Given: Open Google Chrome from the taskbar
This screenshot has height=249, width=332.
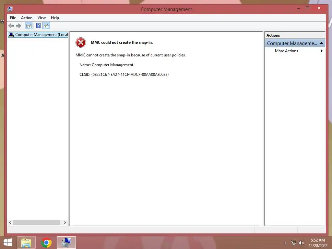Looking at the screenshot, I should coord(46,243).
